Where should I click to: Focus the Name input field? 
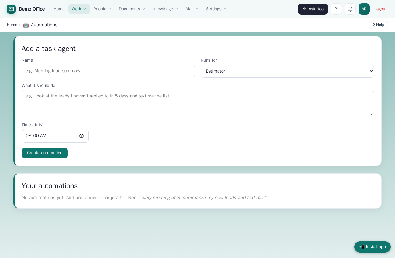[108, 71]
